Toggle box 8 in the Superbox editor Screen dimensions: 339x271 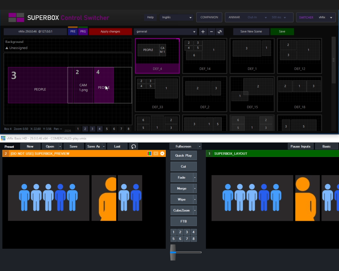click(x=128, y=129)
